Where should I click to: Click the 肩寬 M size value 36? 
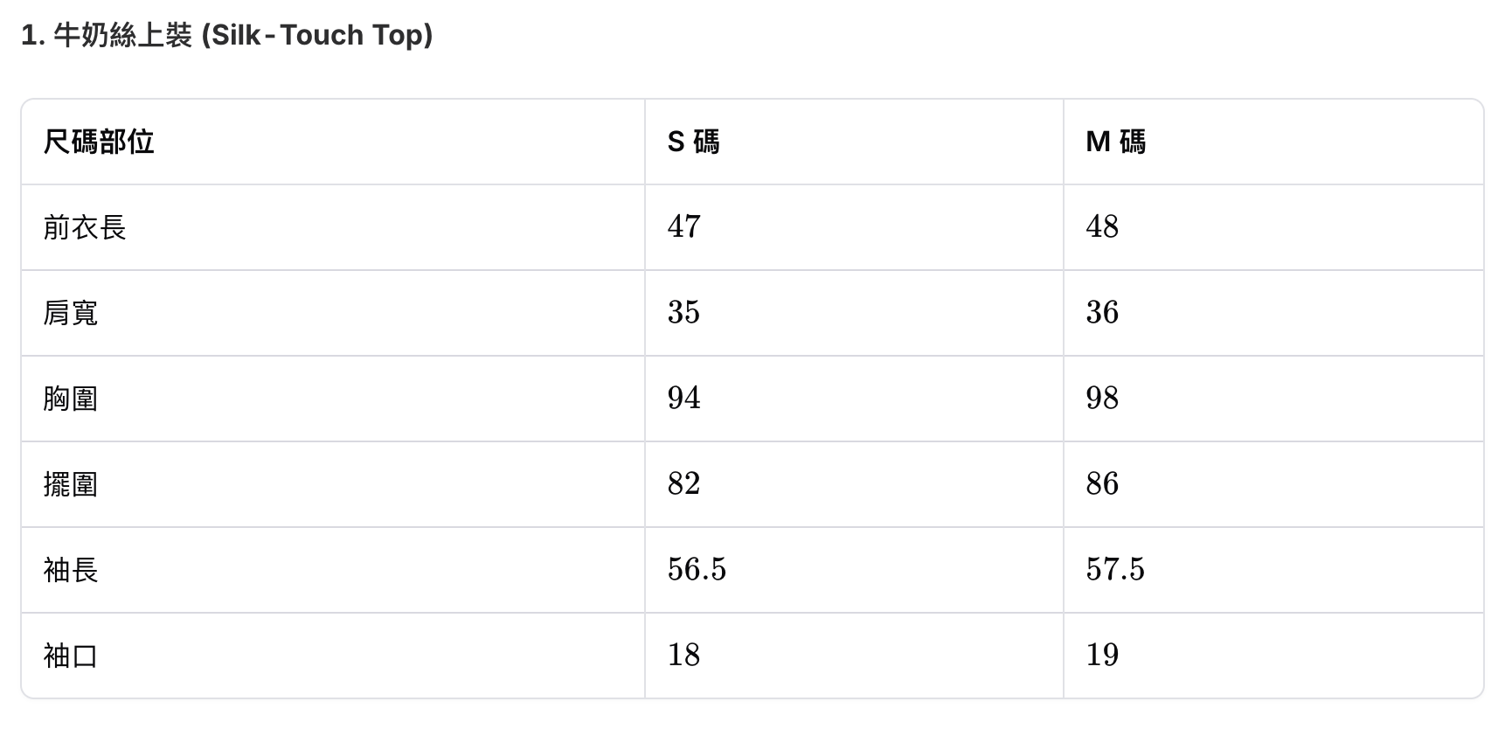1102,313
